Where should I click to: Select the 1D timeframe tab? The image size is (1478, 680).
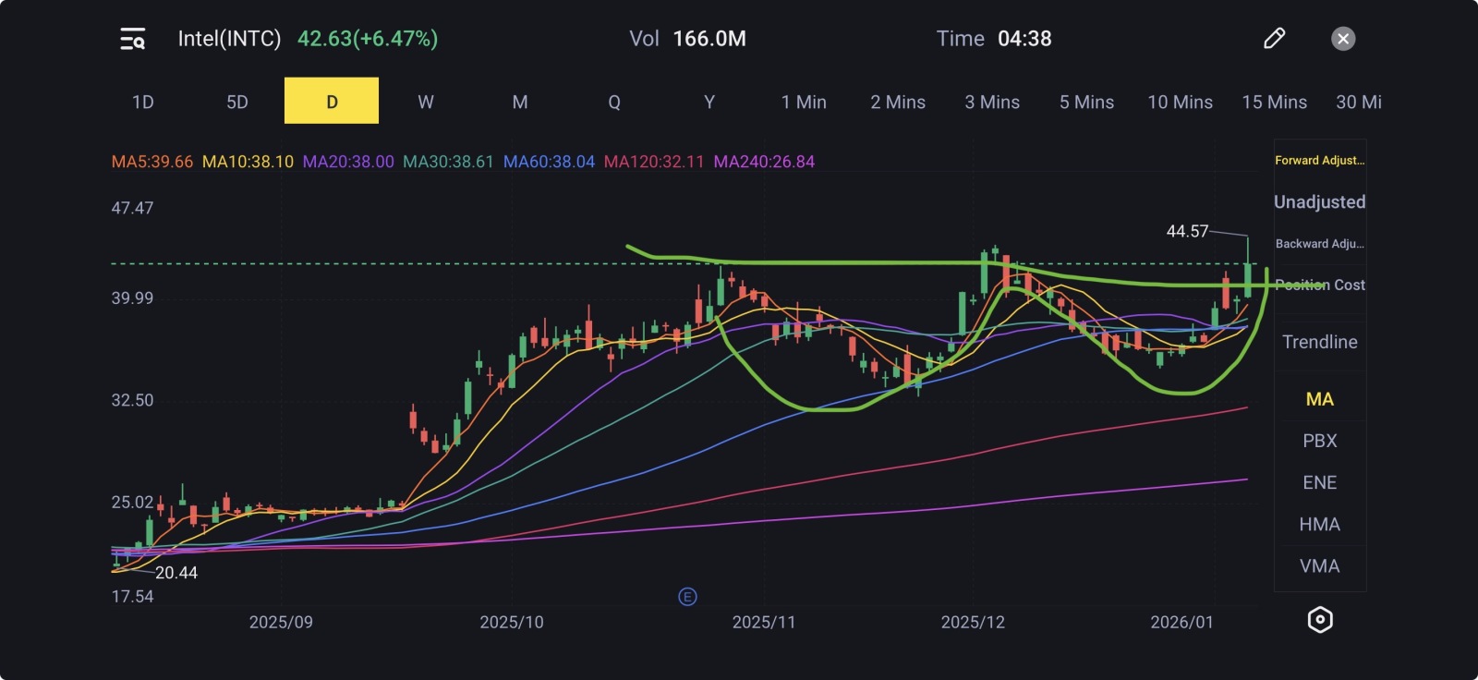(143, 102)
